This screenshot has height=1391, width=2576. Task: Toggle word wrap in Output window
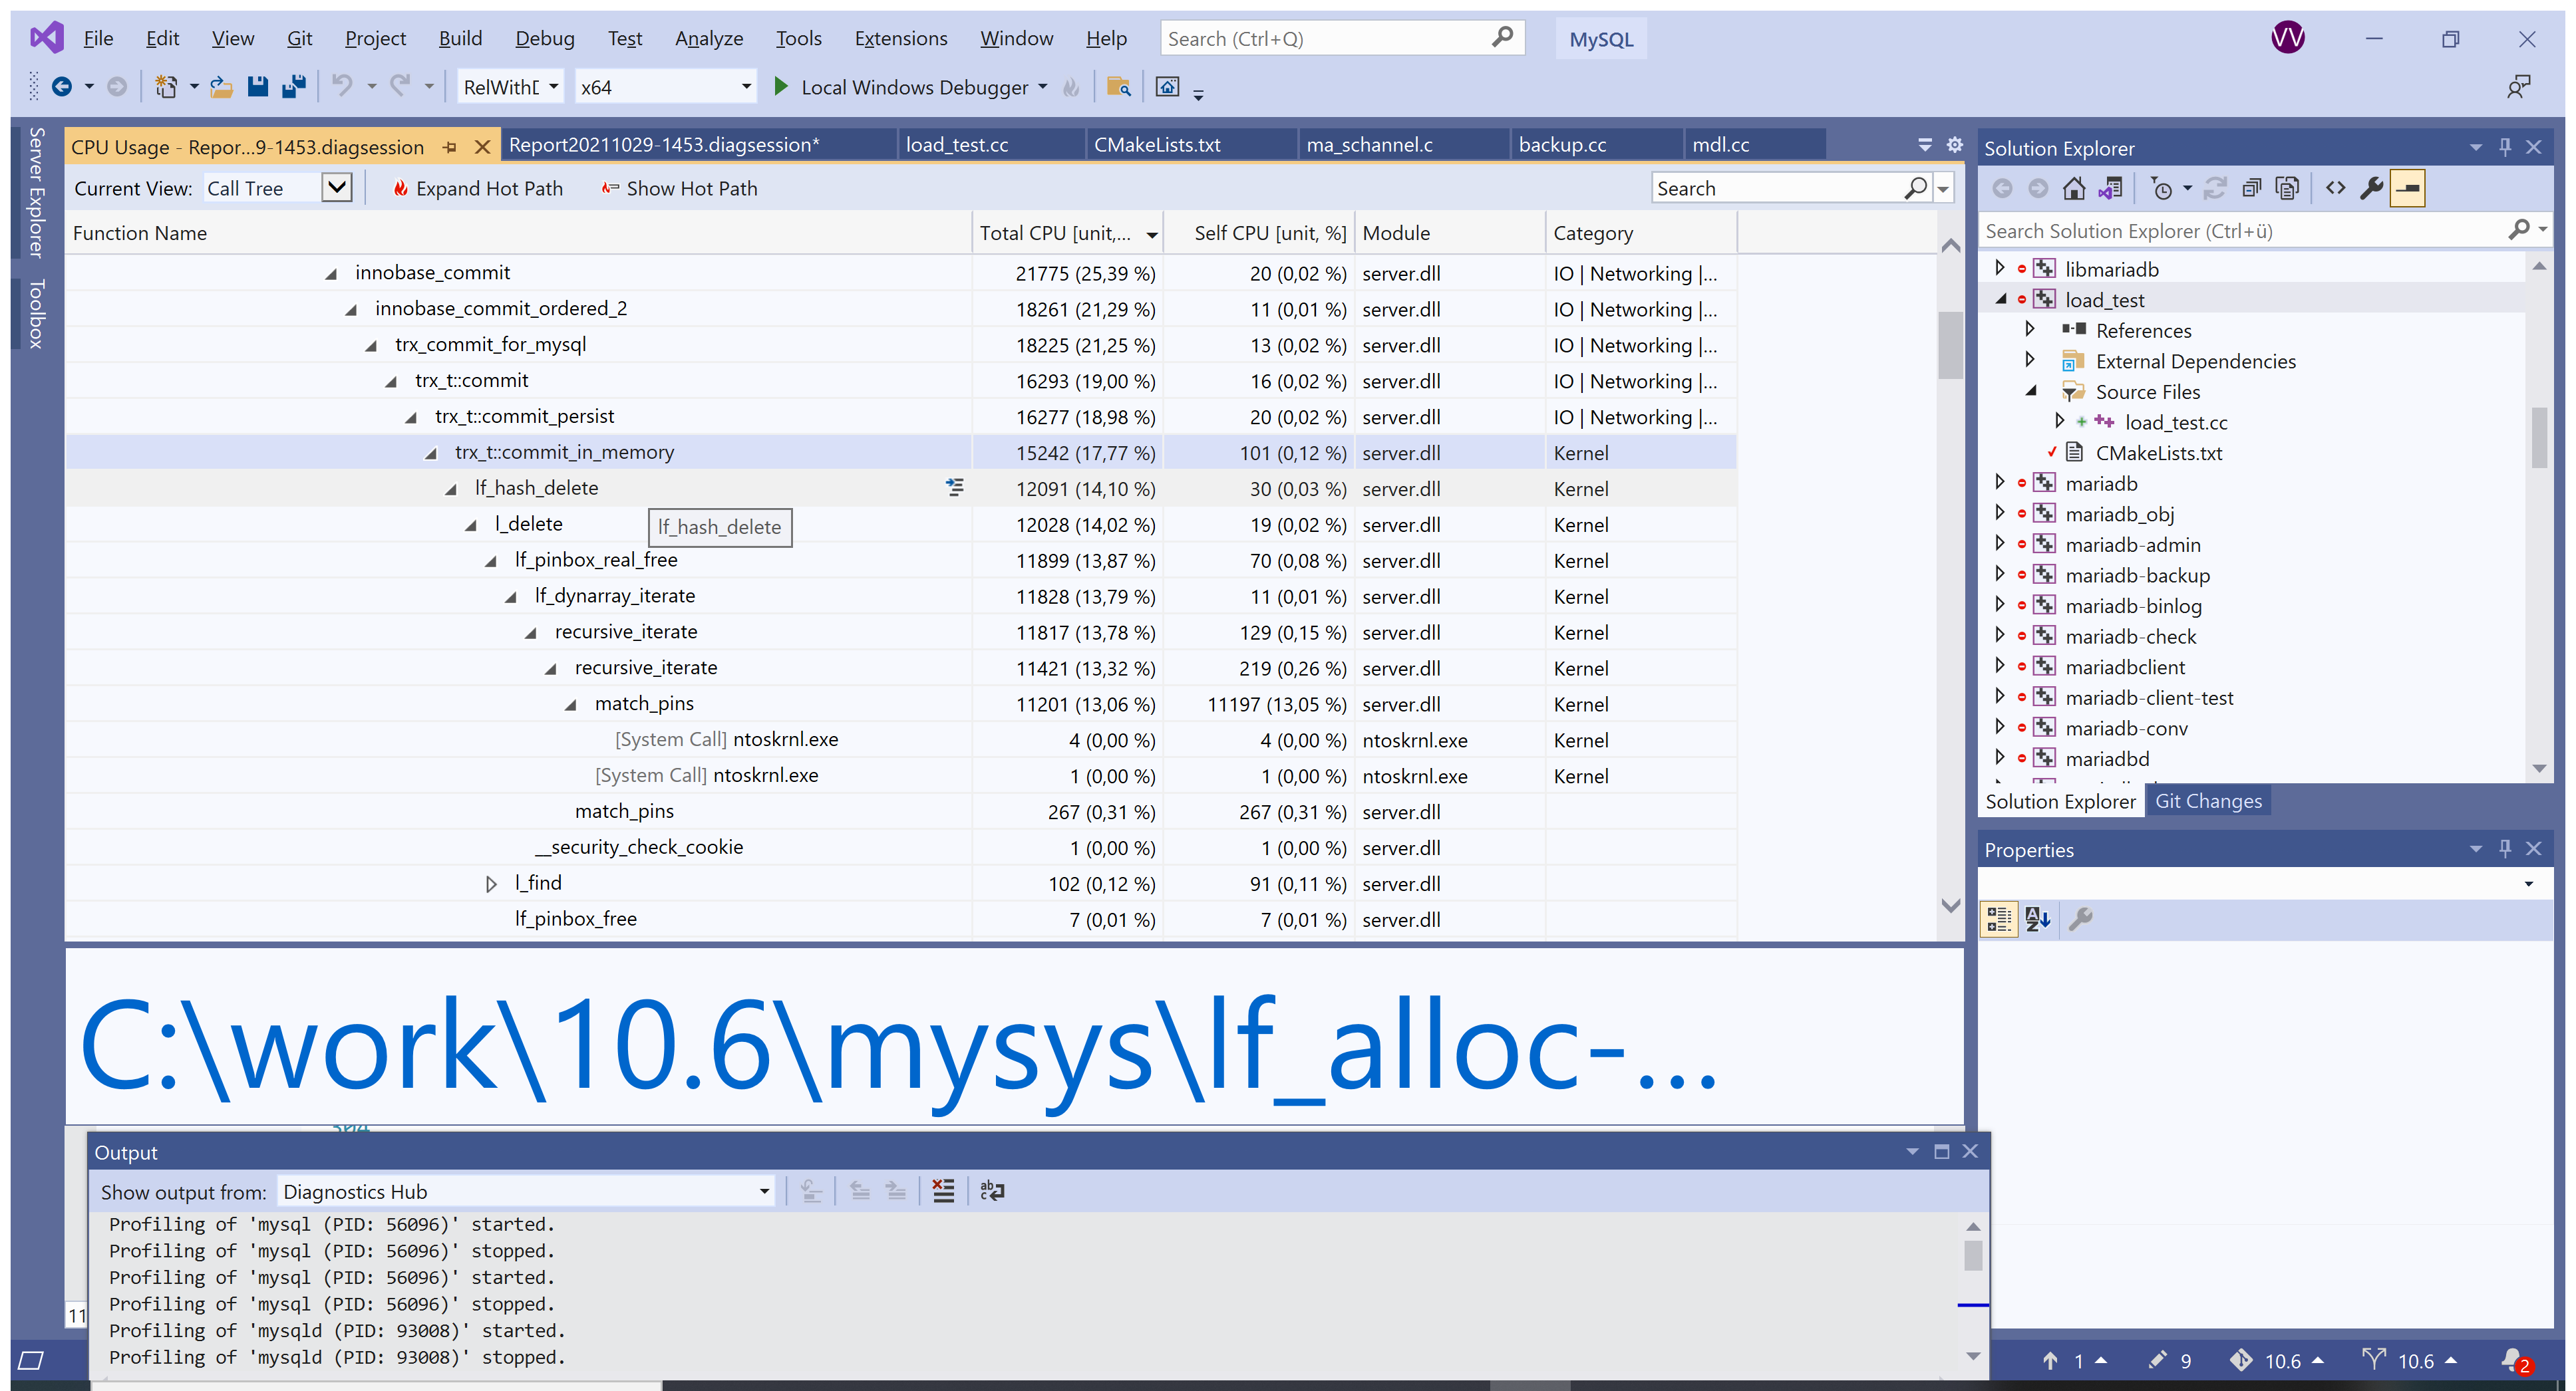(x=992, y=1190)
